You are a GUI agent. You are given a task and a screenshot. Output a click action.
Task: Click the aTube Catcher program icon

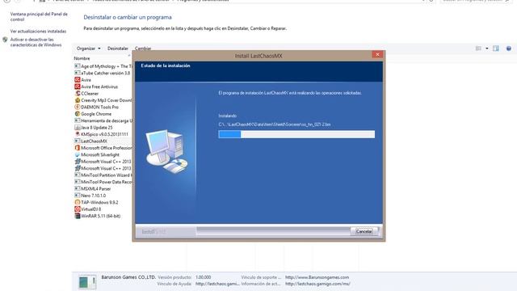[x=78, y=73]
